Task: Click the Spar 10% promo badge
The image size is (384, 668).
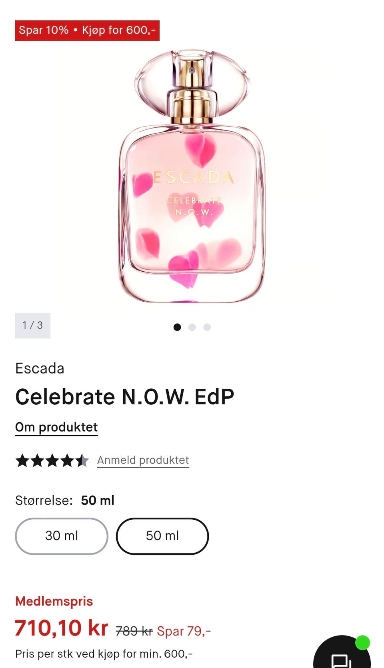Action: click(87, 30)
